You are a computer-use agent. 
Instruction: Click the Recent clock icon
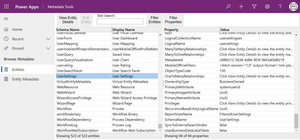[x=6, y=39]
